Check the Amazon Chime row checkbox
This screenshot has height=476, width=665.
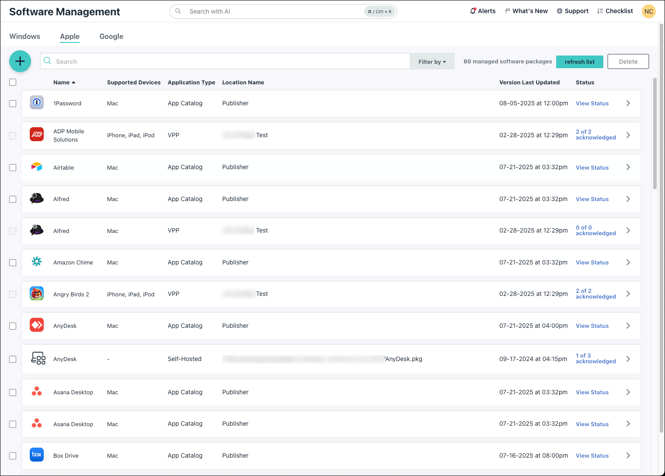tap(13, 263)
